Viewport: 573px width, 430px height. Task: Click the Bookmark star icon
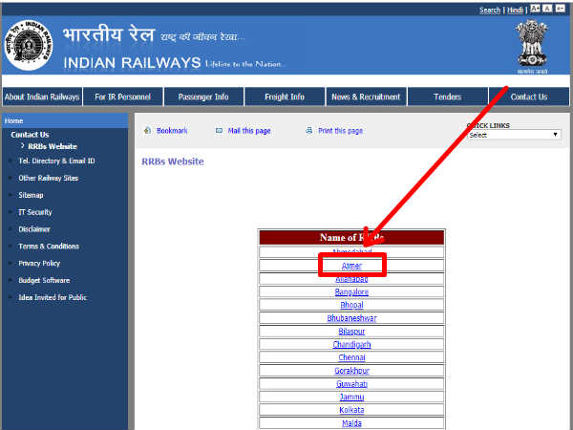[x=147, y=131]
